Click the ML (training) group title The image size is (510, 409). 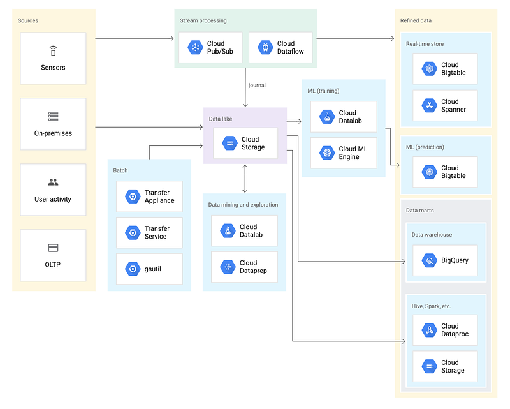[x=323, y=91]
